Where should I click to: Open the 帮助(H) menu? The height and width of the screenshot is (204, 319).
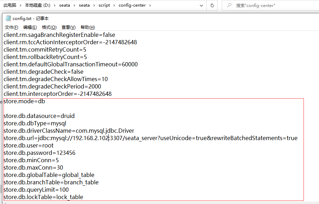(x=88, y=27)
